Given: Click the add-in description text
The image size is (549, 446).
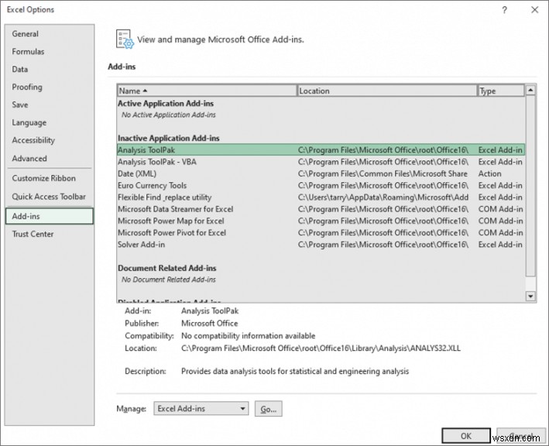Looking at the screenshot, I should (x=295, y=372).
